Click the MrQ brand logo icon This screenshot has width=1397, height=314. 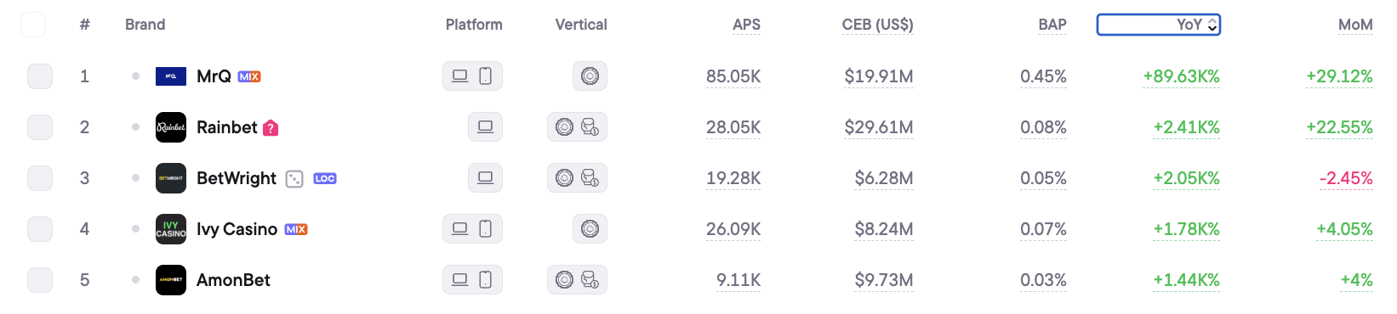[171, 76]
